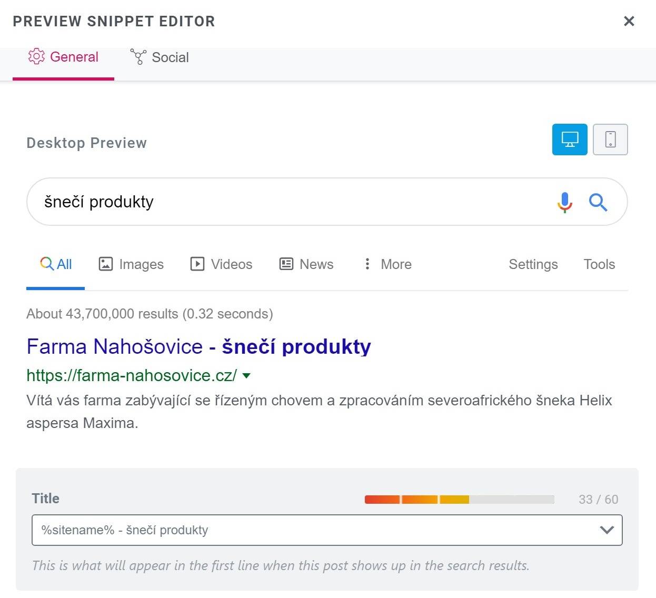Select desktop preview mode
Screen dimensions: 656x598
point(570,139)
